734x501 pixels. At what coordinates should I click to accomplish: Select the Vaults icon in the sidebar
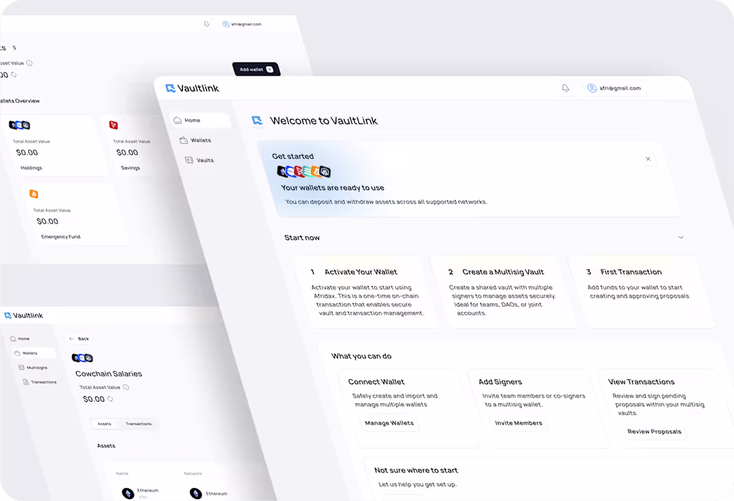tap(189, 160)
